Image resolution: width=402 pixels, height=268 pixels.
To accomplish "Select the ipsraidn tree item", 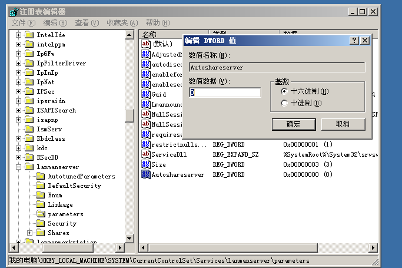I will 51,101.
